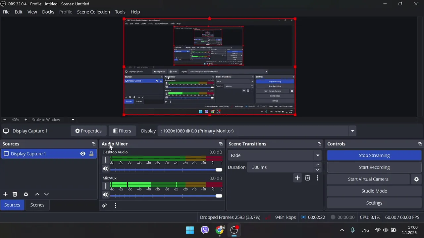424x238 pixels.
Task: Click the Duration 300 ms field
Action: click(x=281, y=167)
